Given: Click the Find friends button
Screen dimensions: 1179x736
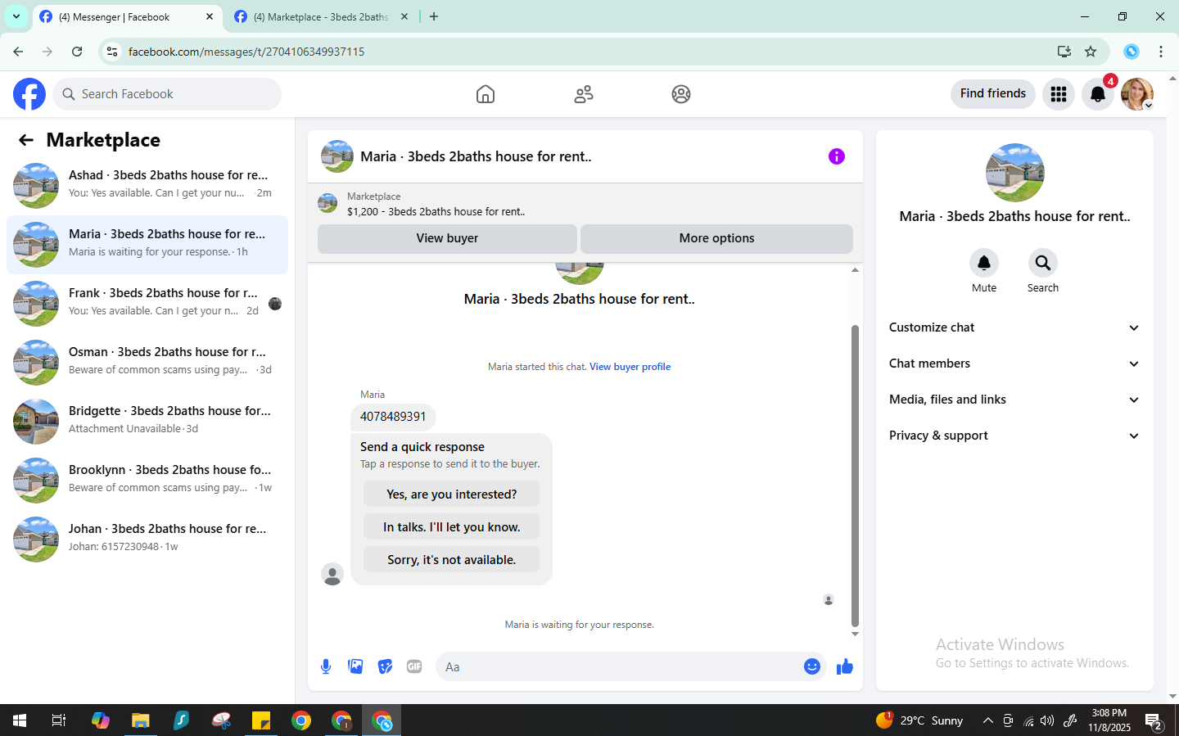Looking at the screenshot, I should pyautogui.click(x=993, y=94).
